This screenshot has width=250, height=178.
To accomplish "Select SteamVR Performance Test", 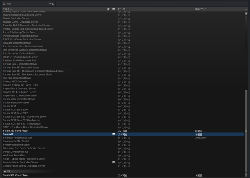I will point(17,137).
